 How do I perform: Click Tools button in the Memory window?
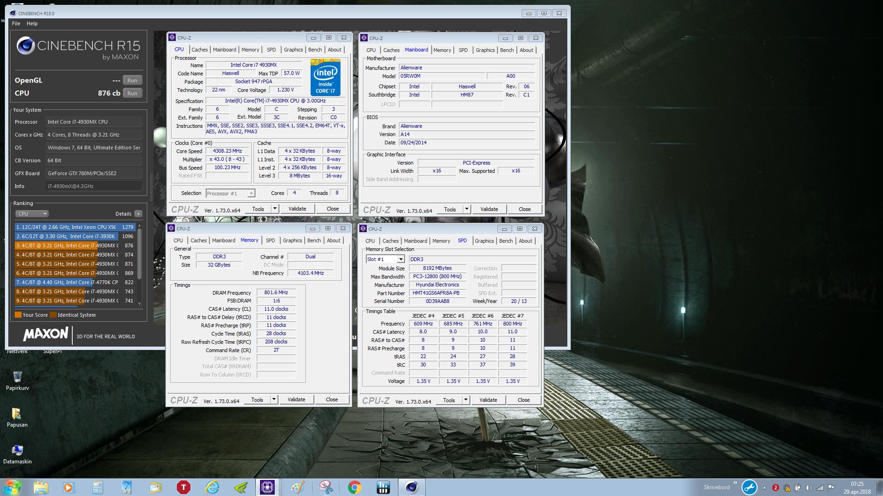point(257,399)
